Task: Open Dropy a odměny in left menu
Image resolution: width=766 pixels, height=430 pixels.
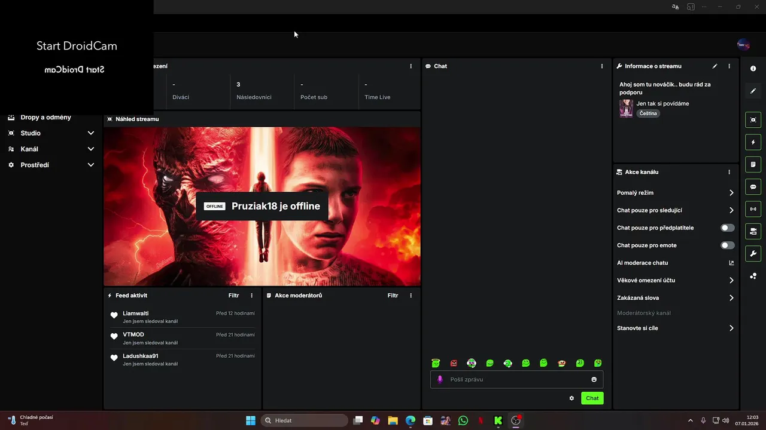Action: pyautogui.click(x=45, y=118)
